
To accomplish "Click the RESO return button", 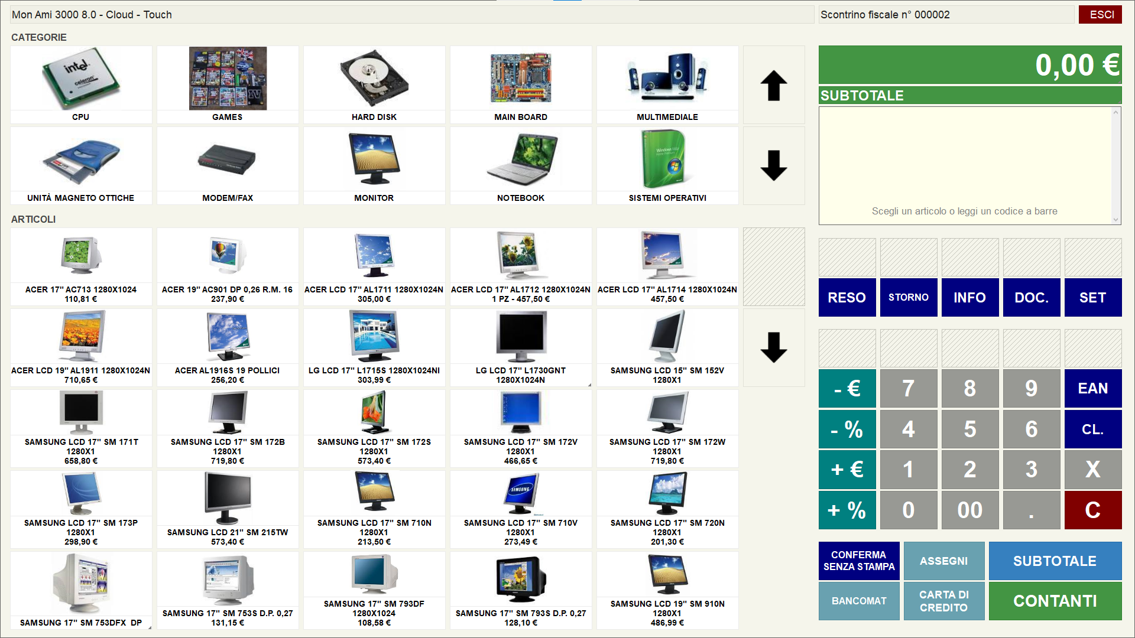I will [847, 298].
